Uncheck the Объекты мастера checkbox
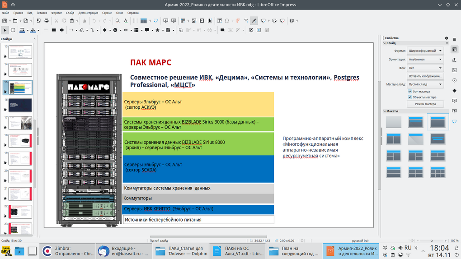 pyautogui.click(x=410, y=97)
